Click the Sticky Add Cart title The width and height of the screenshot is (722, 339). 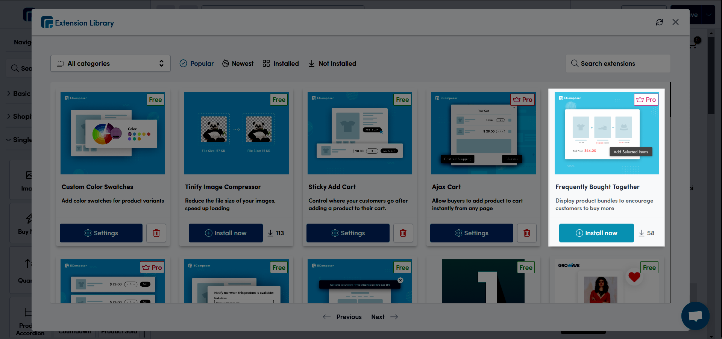tap(332, 187)
